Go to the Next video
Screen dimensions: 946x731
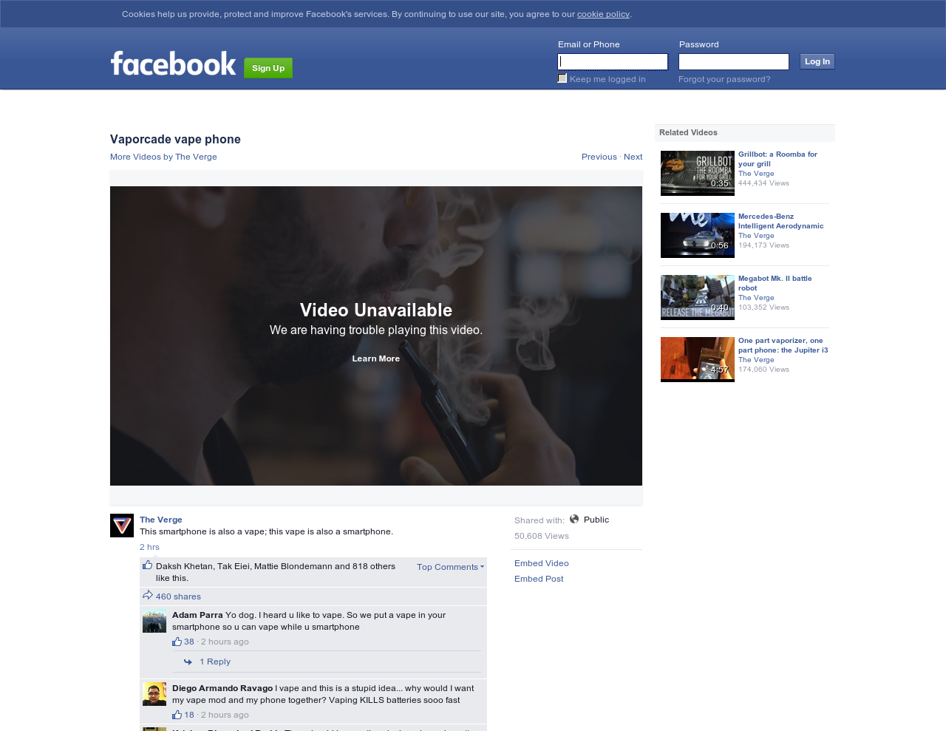pos(633,157)
